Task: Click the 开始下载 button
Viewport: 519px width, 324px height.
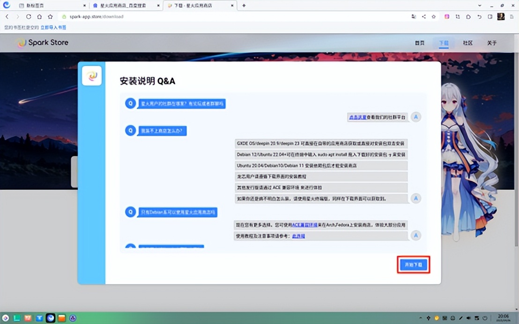Action: (x=413, y=265)
